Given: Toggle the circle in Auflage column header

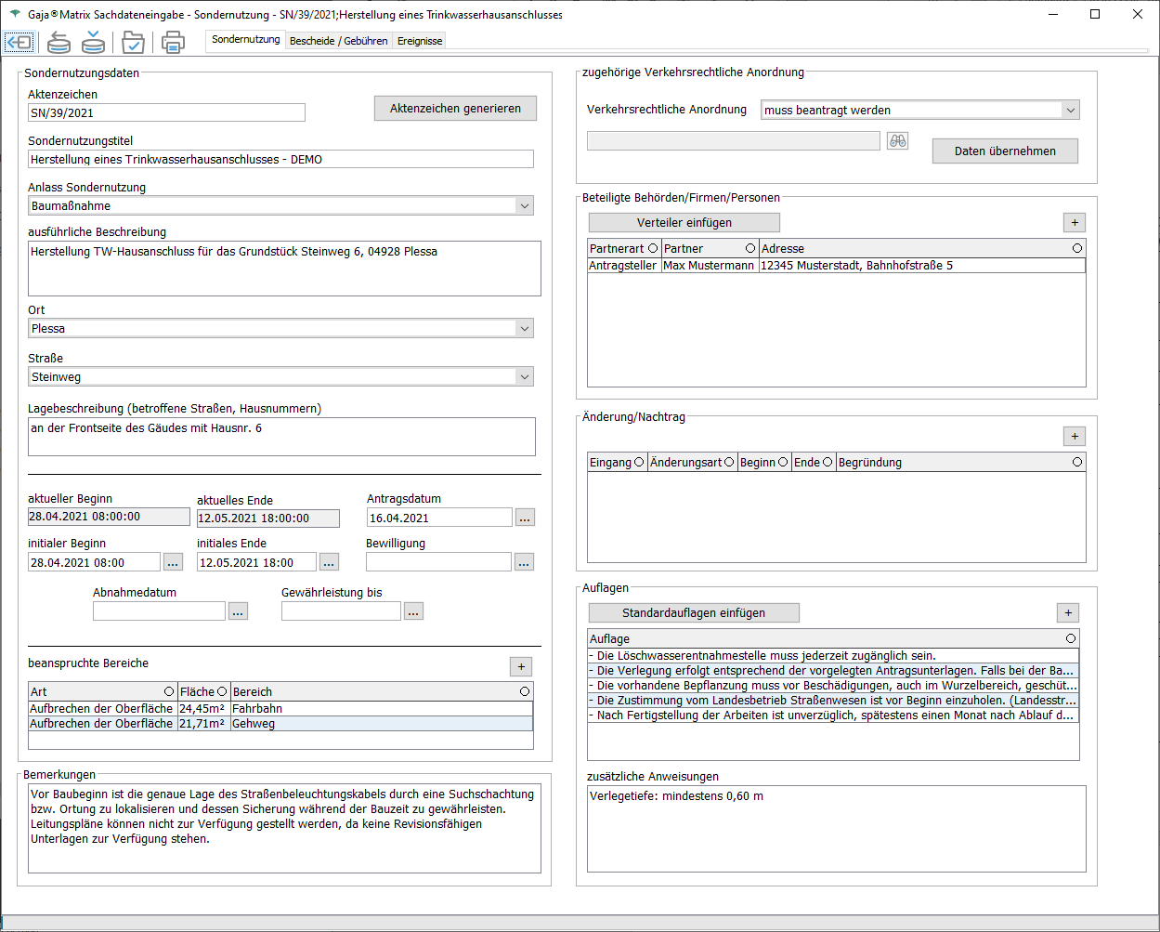Looking at the screenshot, I should (x=1071, y=638).
